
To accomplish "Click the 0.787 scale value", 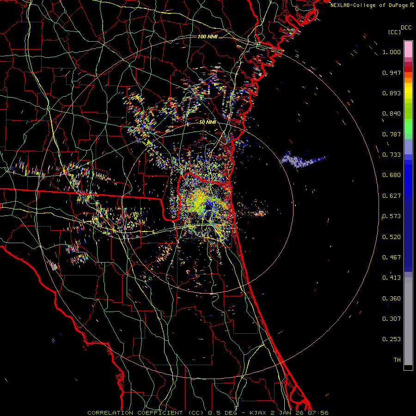I will tap(392, 134).
